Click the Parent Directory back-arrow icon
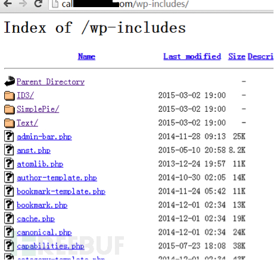 tap(10, 82)
